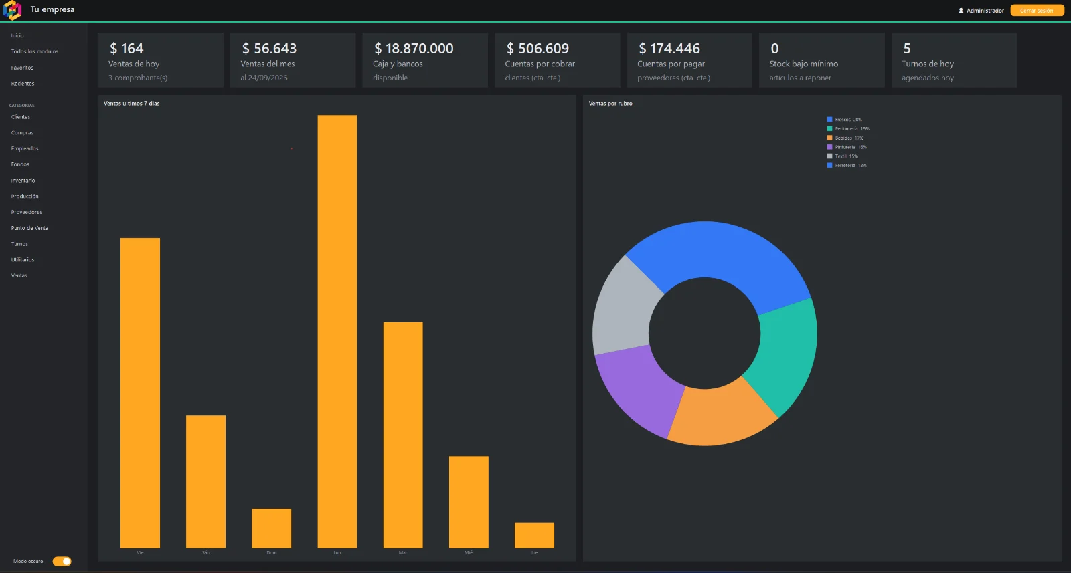
Task: Open Recientes in the sidebar
Action: pos(23,84)
